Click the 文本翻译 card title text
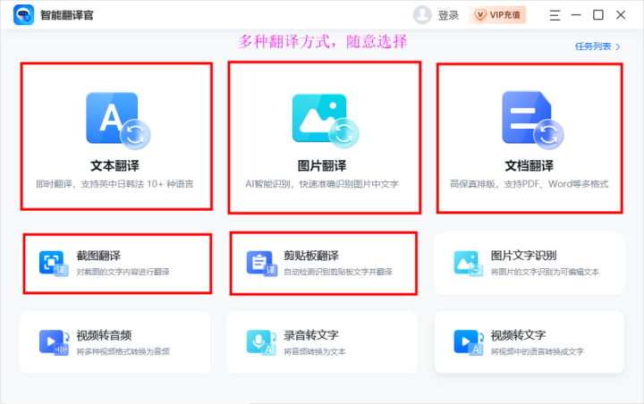Viewport: 644px width, 404px height. point(115,165)
